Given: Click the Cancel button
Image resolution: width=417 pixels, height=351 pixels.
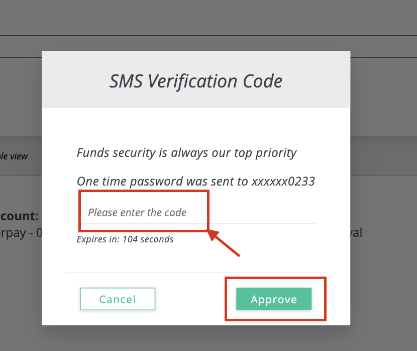Looking at the screenshot, I should 118,299.
